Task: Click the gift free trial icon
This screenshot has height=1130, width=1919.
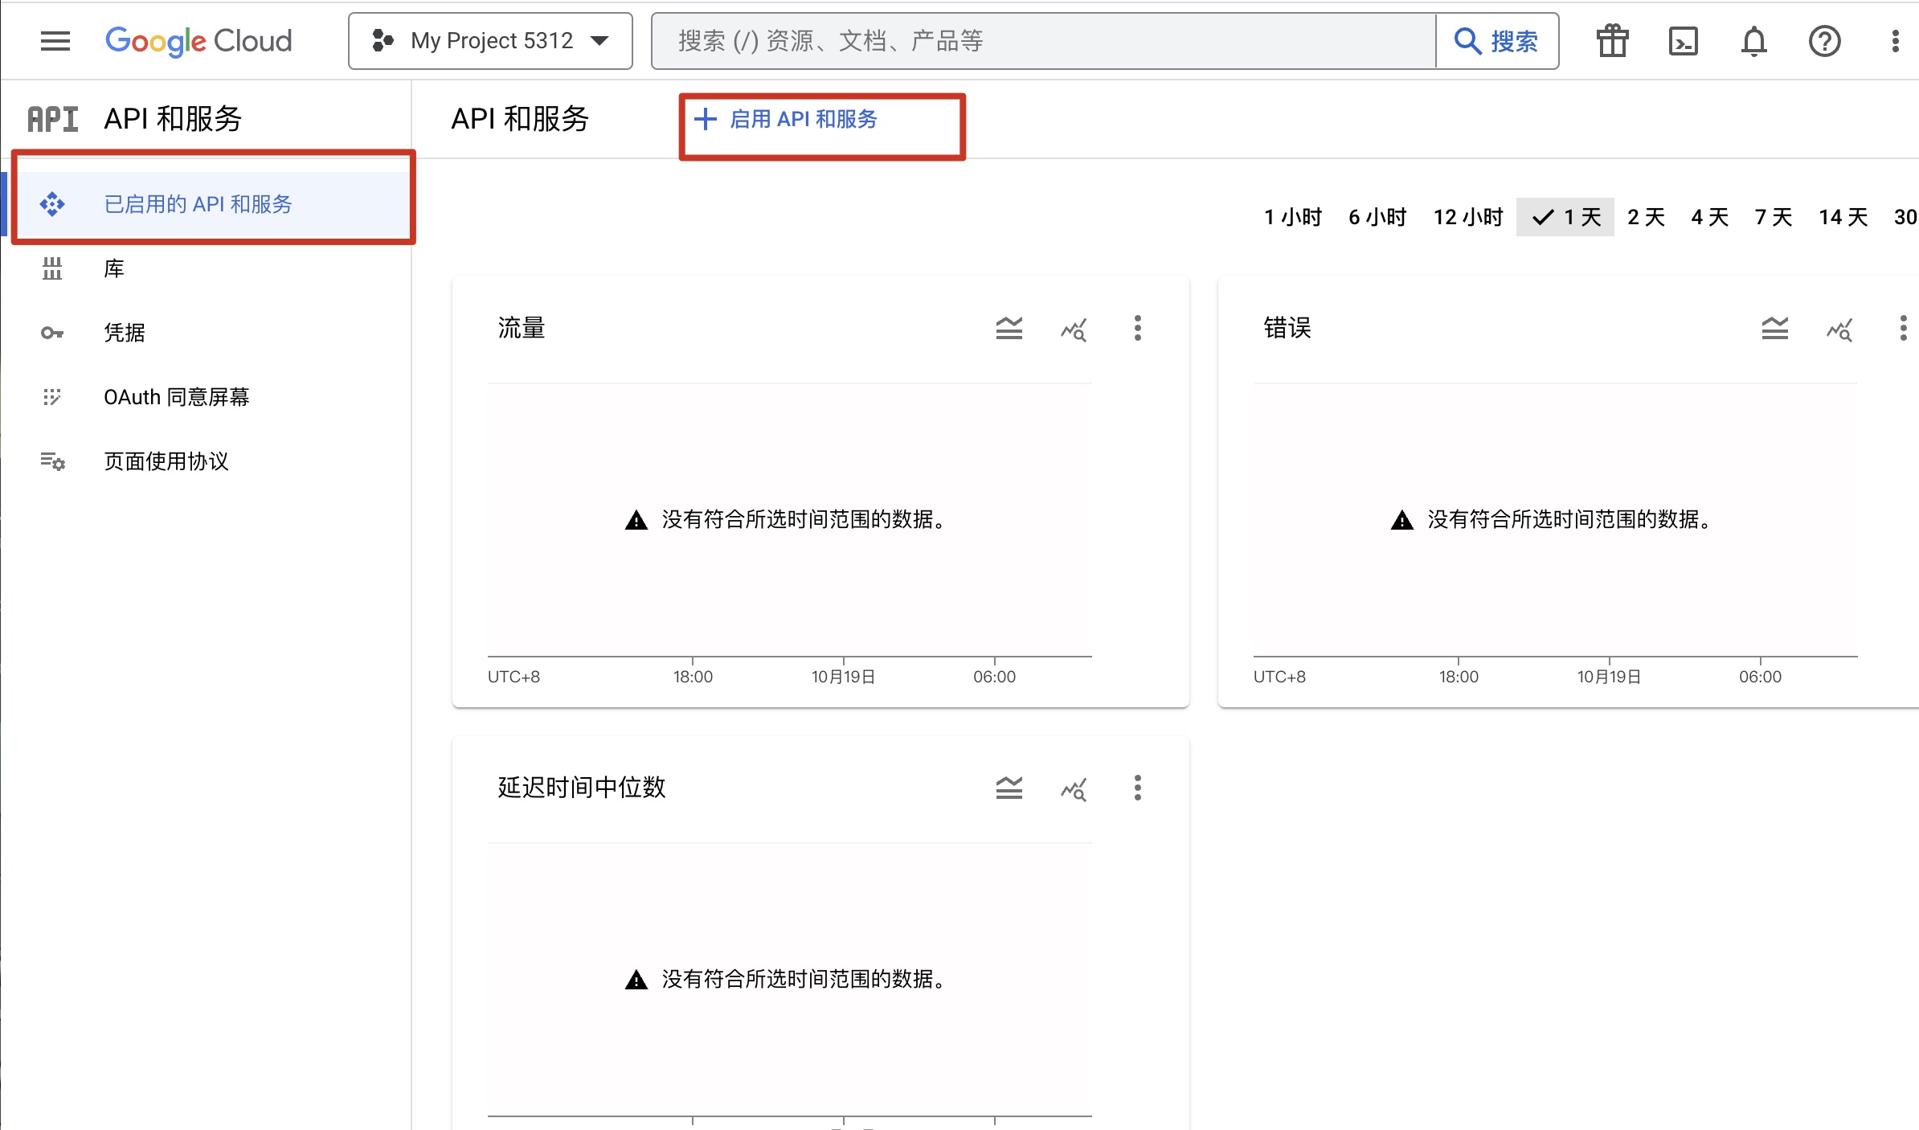Action: (x=1612, y=41)
